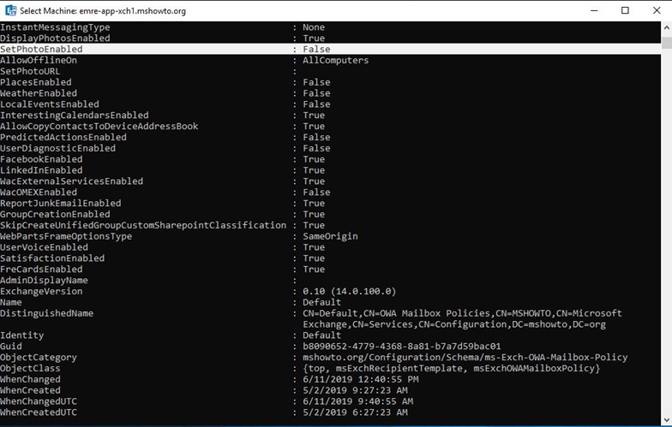Click the ExchangeVersion value 0.10 (14.0.100.0)
The width and height of the screenshot is (672, 427).
pyautogui.click(x=350, y=291)
